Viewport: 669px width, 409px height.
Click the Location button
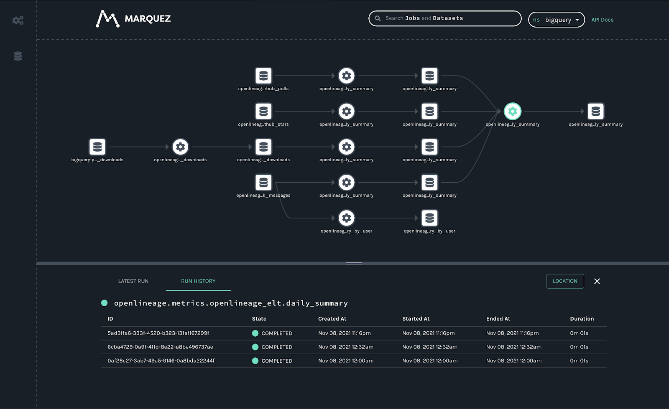[x=565, y=281]
